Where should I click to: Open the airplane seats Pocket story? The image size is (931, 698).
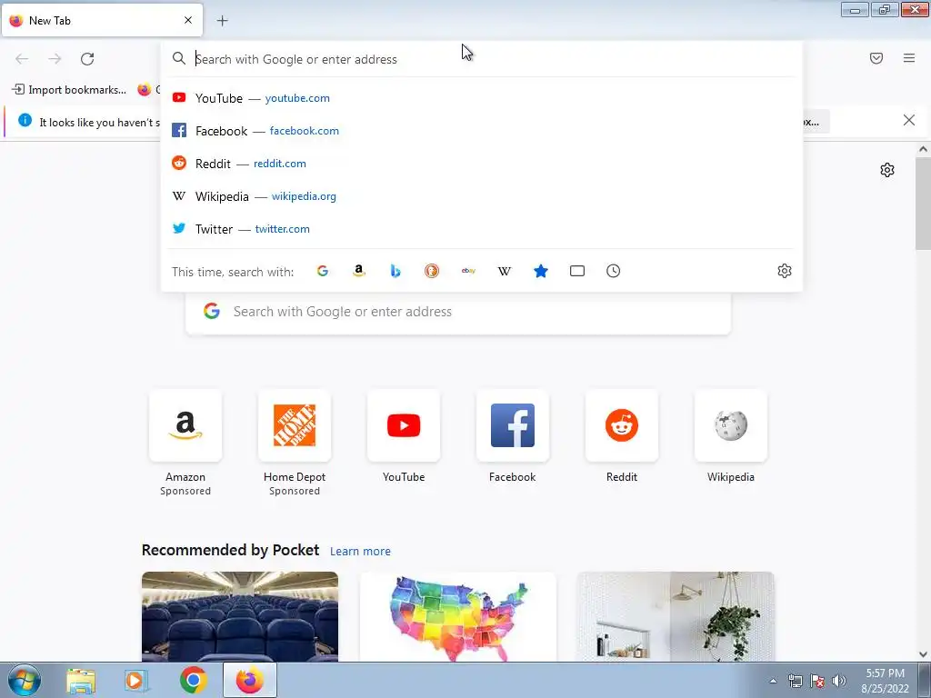click(240, 617)
